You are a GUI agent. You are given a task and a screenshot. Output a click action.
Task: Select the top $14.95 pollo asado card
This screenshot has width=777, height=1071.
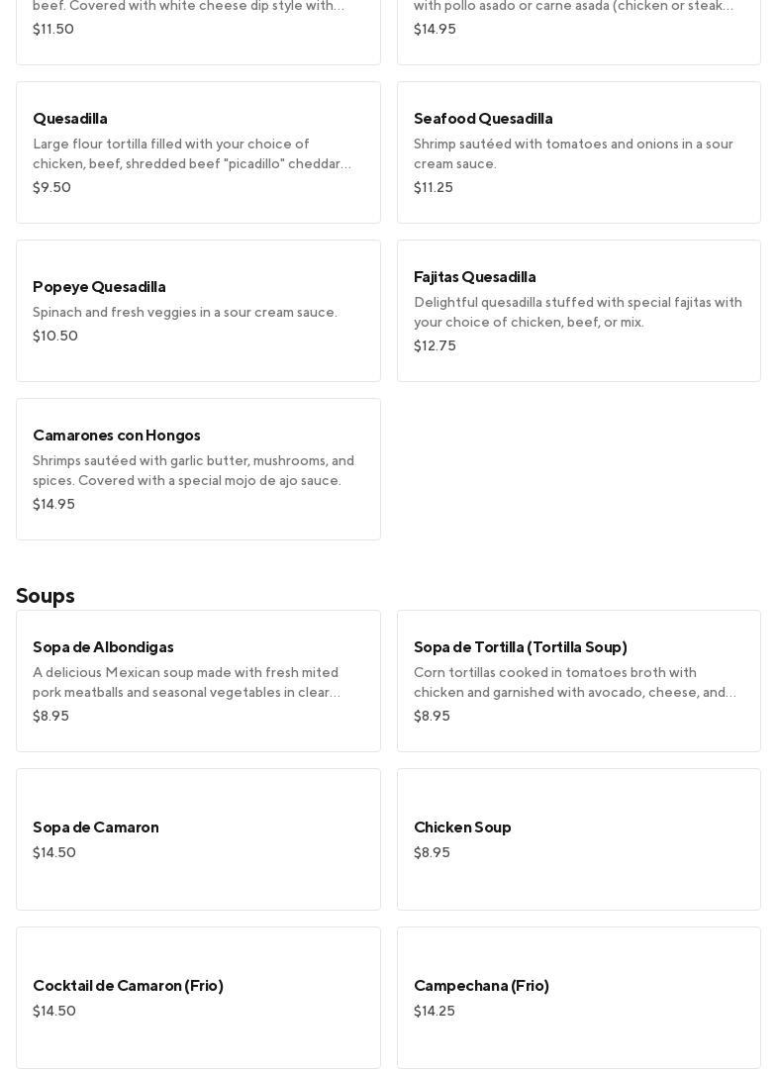click(578, 30)
